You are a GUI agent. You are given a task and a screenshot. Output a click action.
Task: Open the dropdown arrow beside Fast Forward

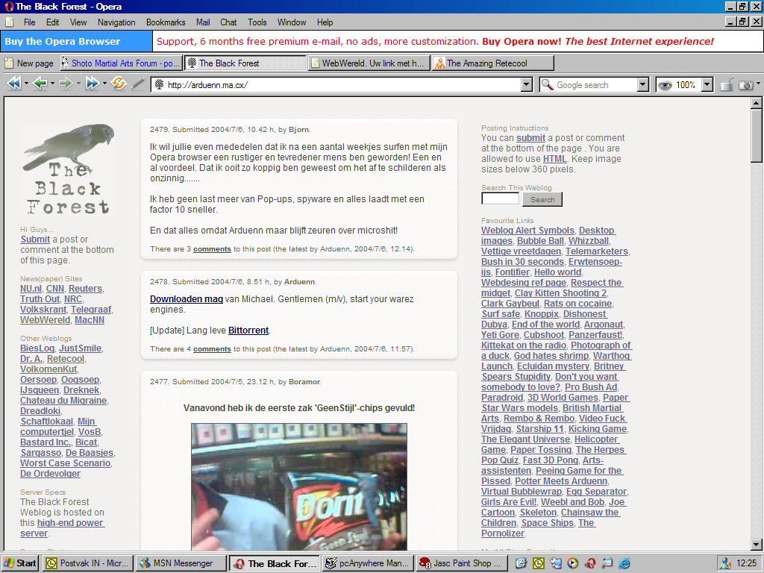[x=104, y=84]
